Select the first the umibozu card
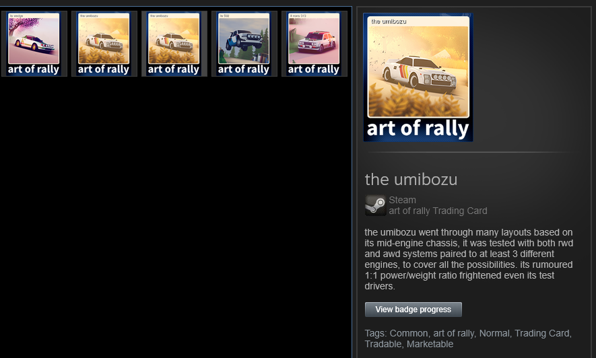The image size is (596, 358). coord(104,44)
